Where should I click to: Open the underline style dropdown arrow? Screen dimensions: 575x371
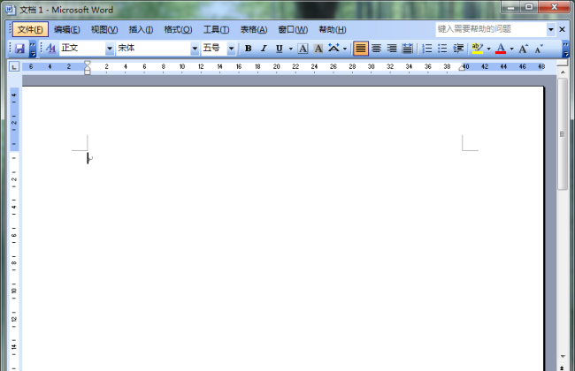tap(291, 49)
